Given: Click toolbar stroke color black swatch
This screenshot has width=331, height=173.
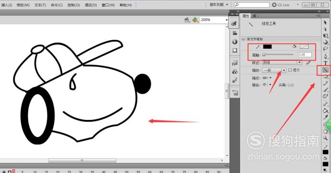Looking at the screenshot, I should 326,152.
